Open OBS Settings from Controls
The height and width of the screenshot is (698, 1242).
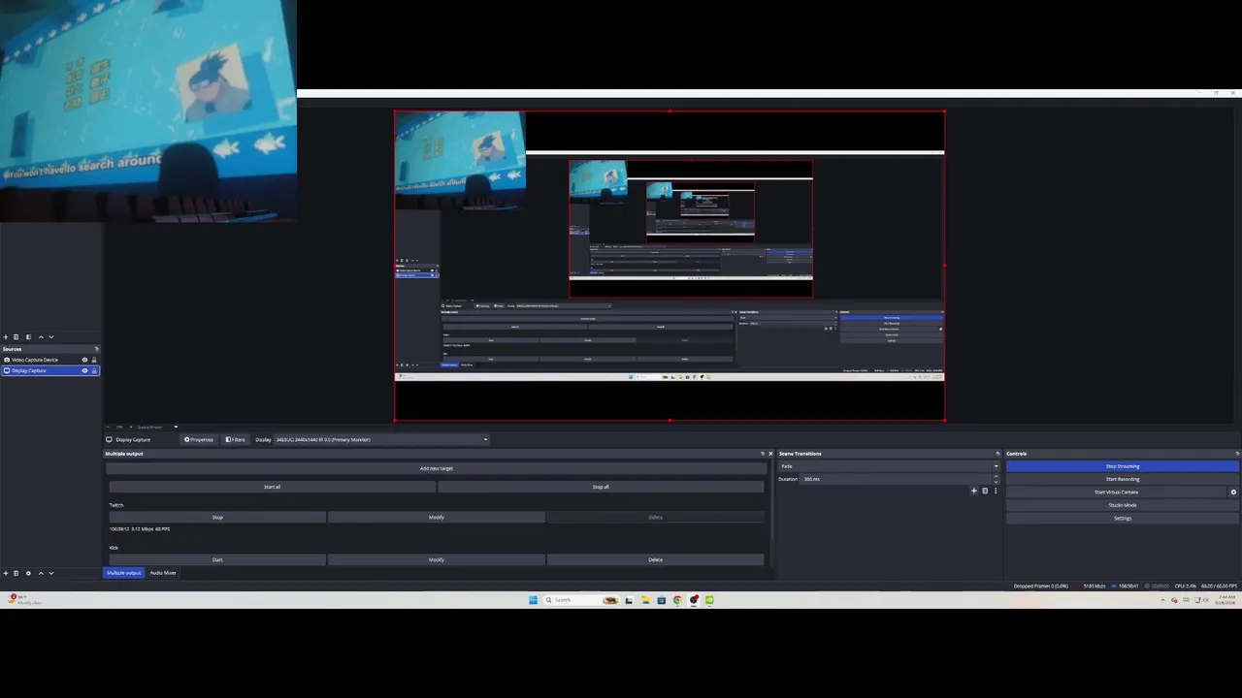click(1123, 518)
